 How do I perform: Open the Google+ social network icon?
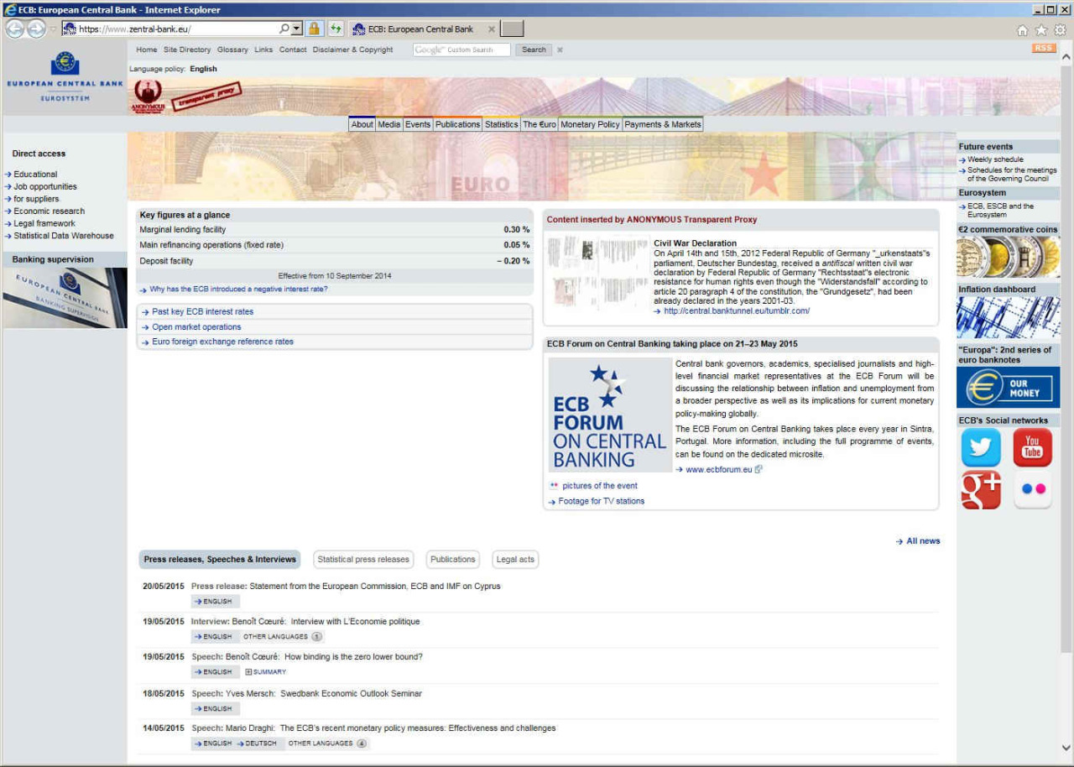tap(981, 490)
